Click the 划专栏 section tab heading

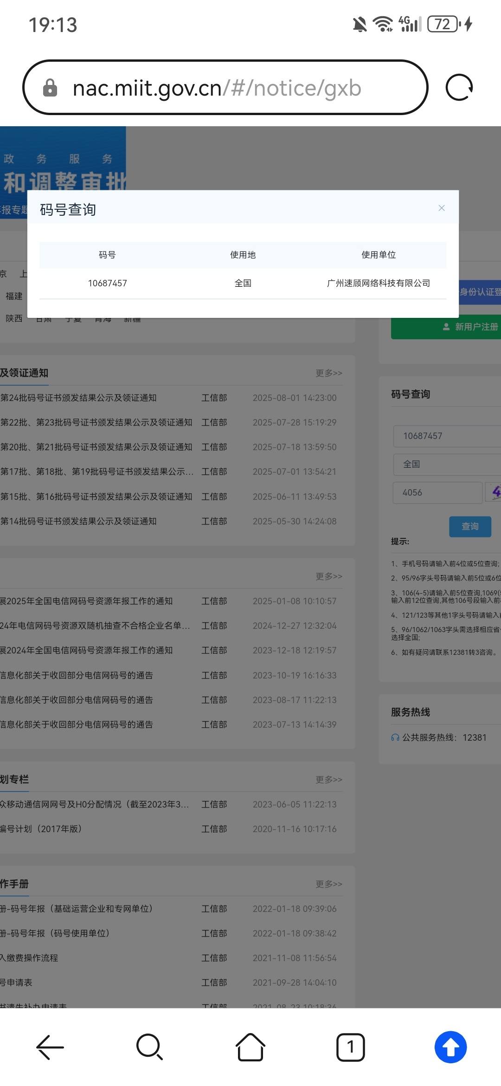click(x=14, y=779)
